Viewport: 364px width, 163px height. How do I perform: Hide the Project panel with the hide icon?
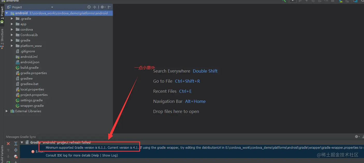[110, 7]
